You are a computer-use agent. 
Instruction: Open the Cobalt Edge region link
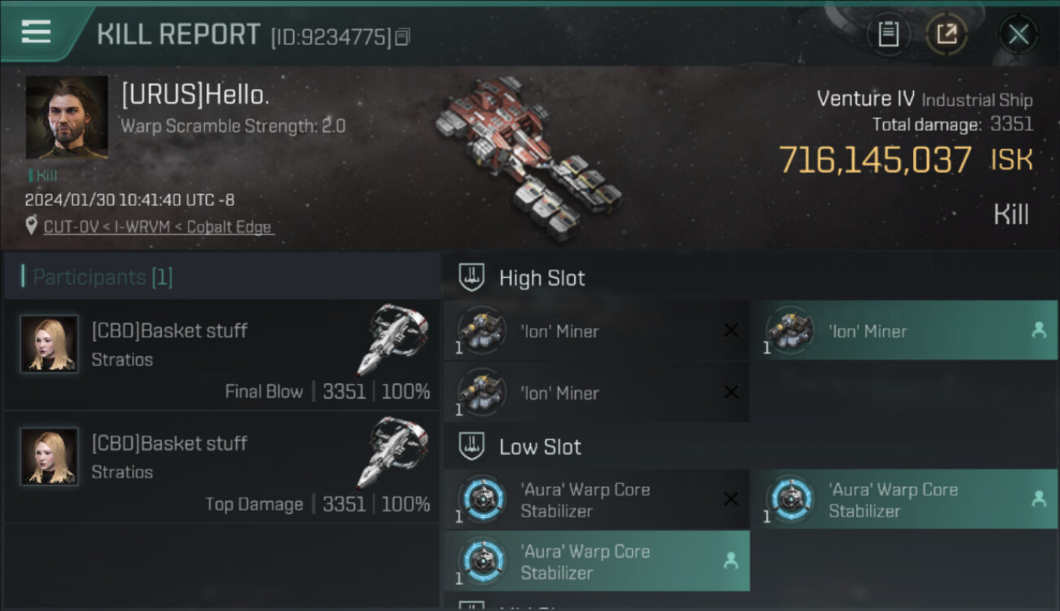point(230,227)
